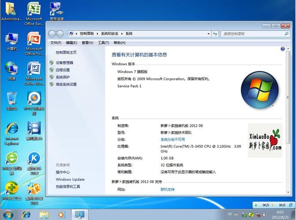
Task: Click the refresh button beside address bar
Action: coord(215,34)
